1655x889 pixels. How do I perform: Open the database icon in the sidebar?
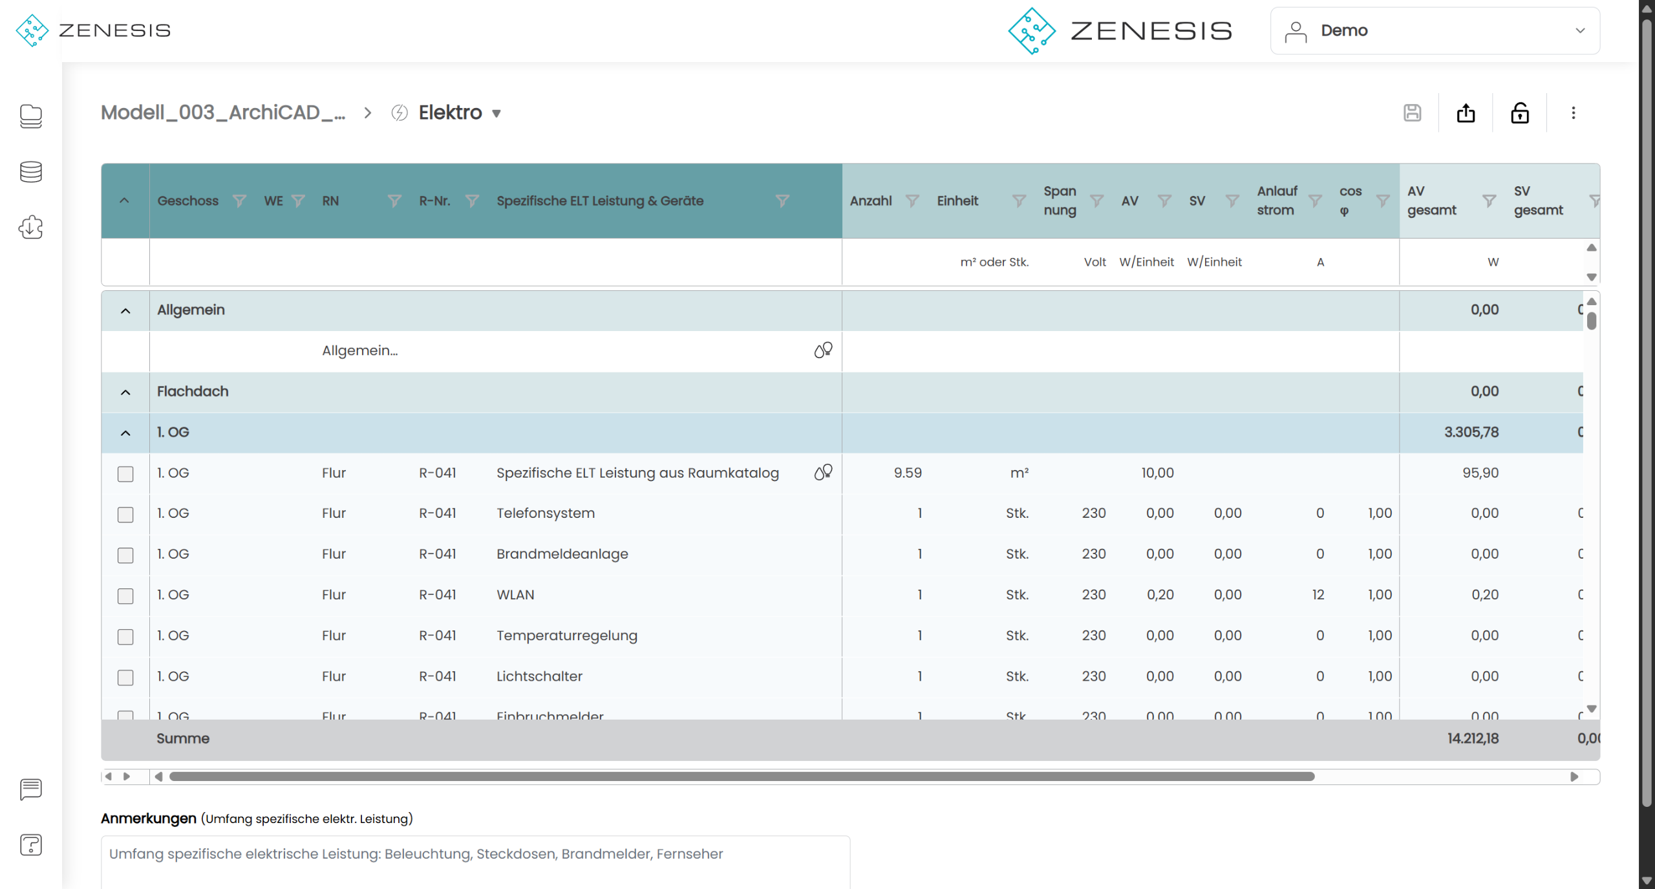pos(30,172)
